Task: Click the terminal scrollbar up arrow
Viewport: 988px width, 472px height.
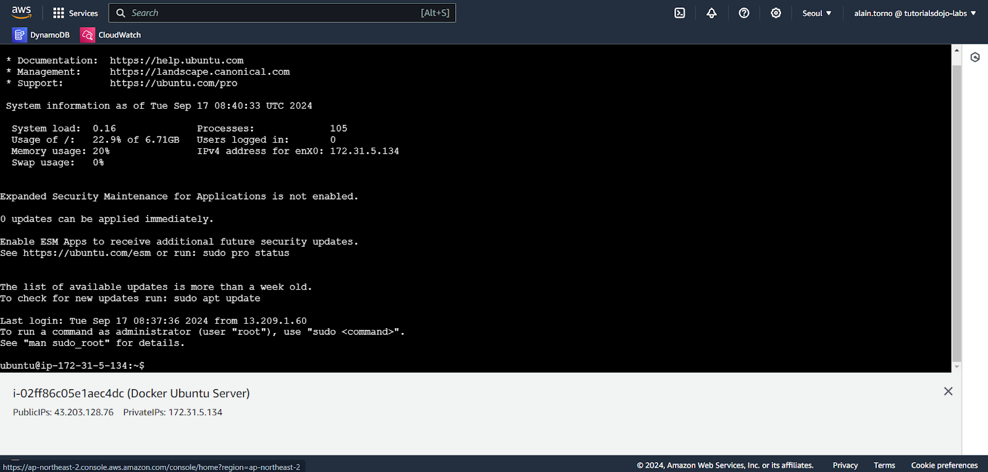Action: tap(957, 50)
